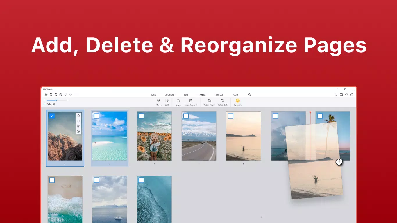Select the page 3 sunflower field thumbnail
The image size is (397, 223).
(x=154, y=136)
